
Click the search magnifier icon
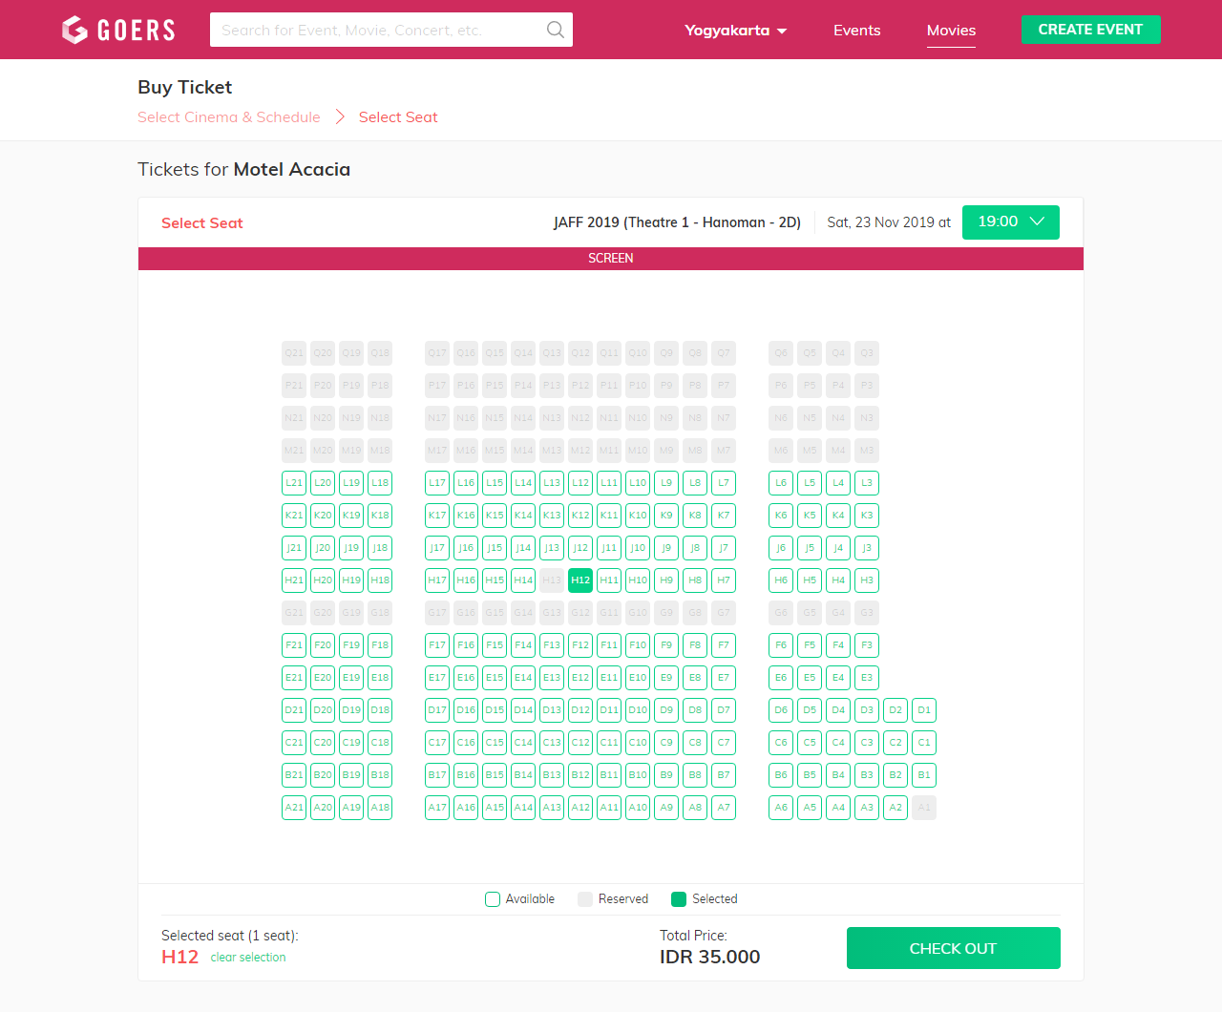[555, 30]
